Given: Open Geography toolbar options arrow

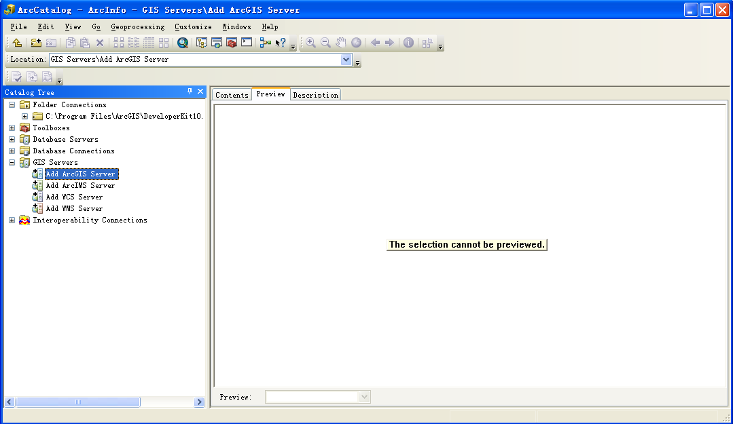Looking at the screenshot, I should (440, 45).
